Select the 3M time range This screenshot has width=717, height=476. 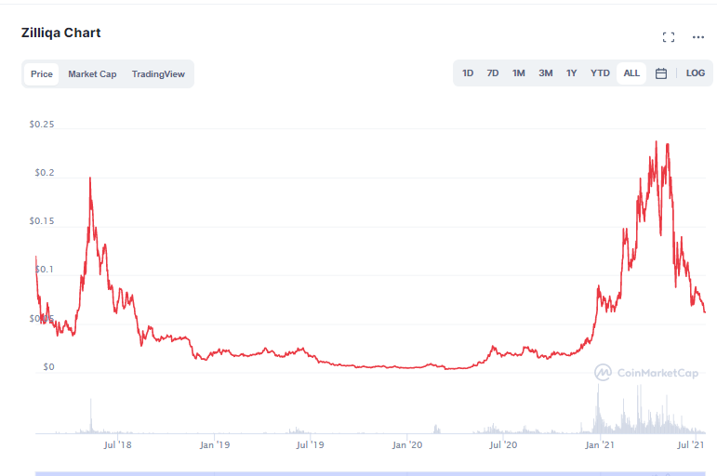546,73
